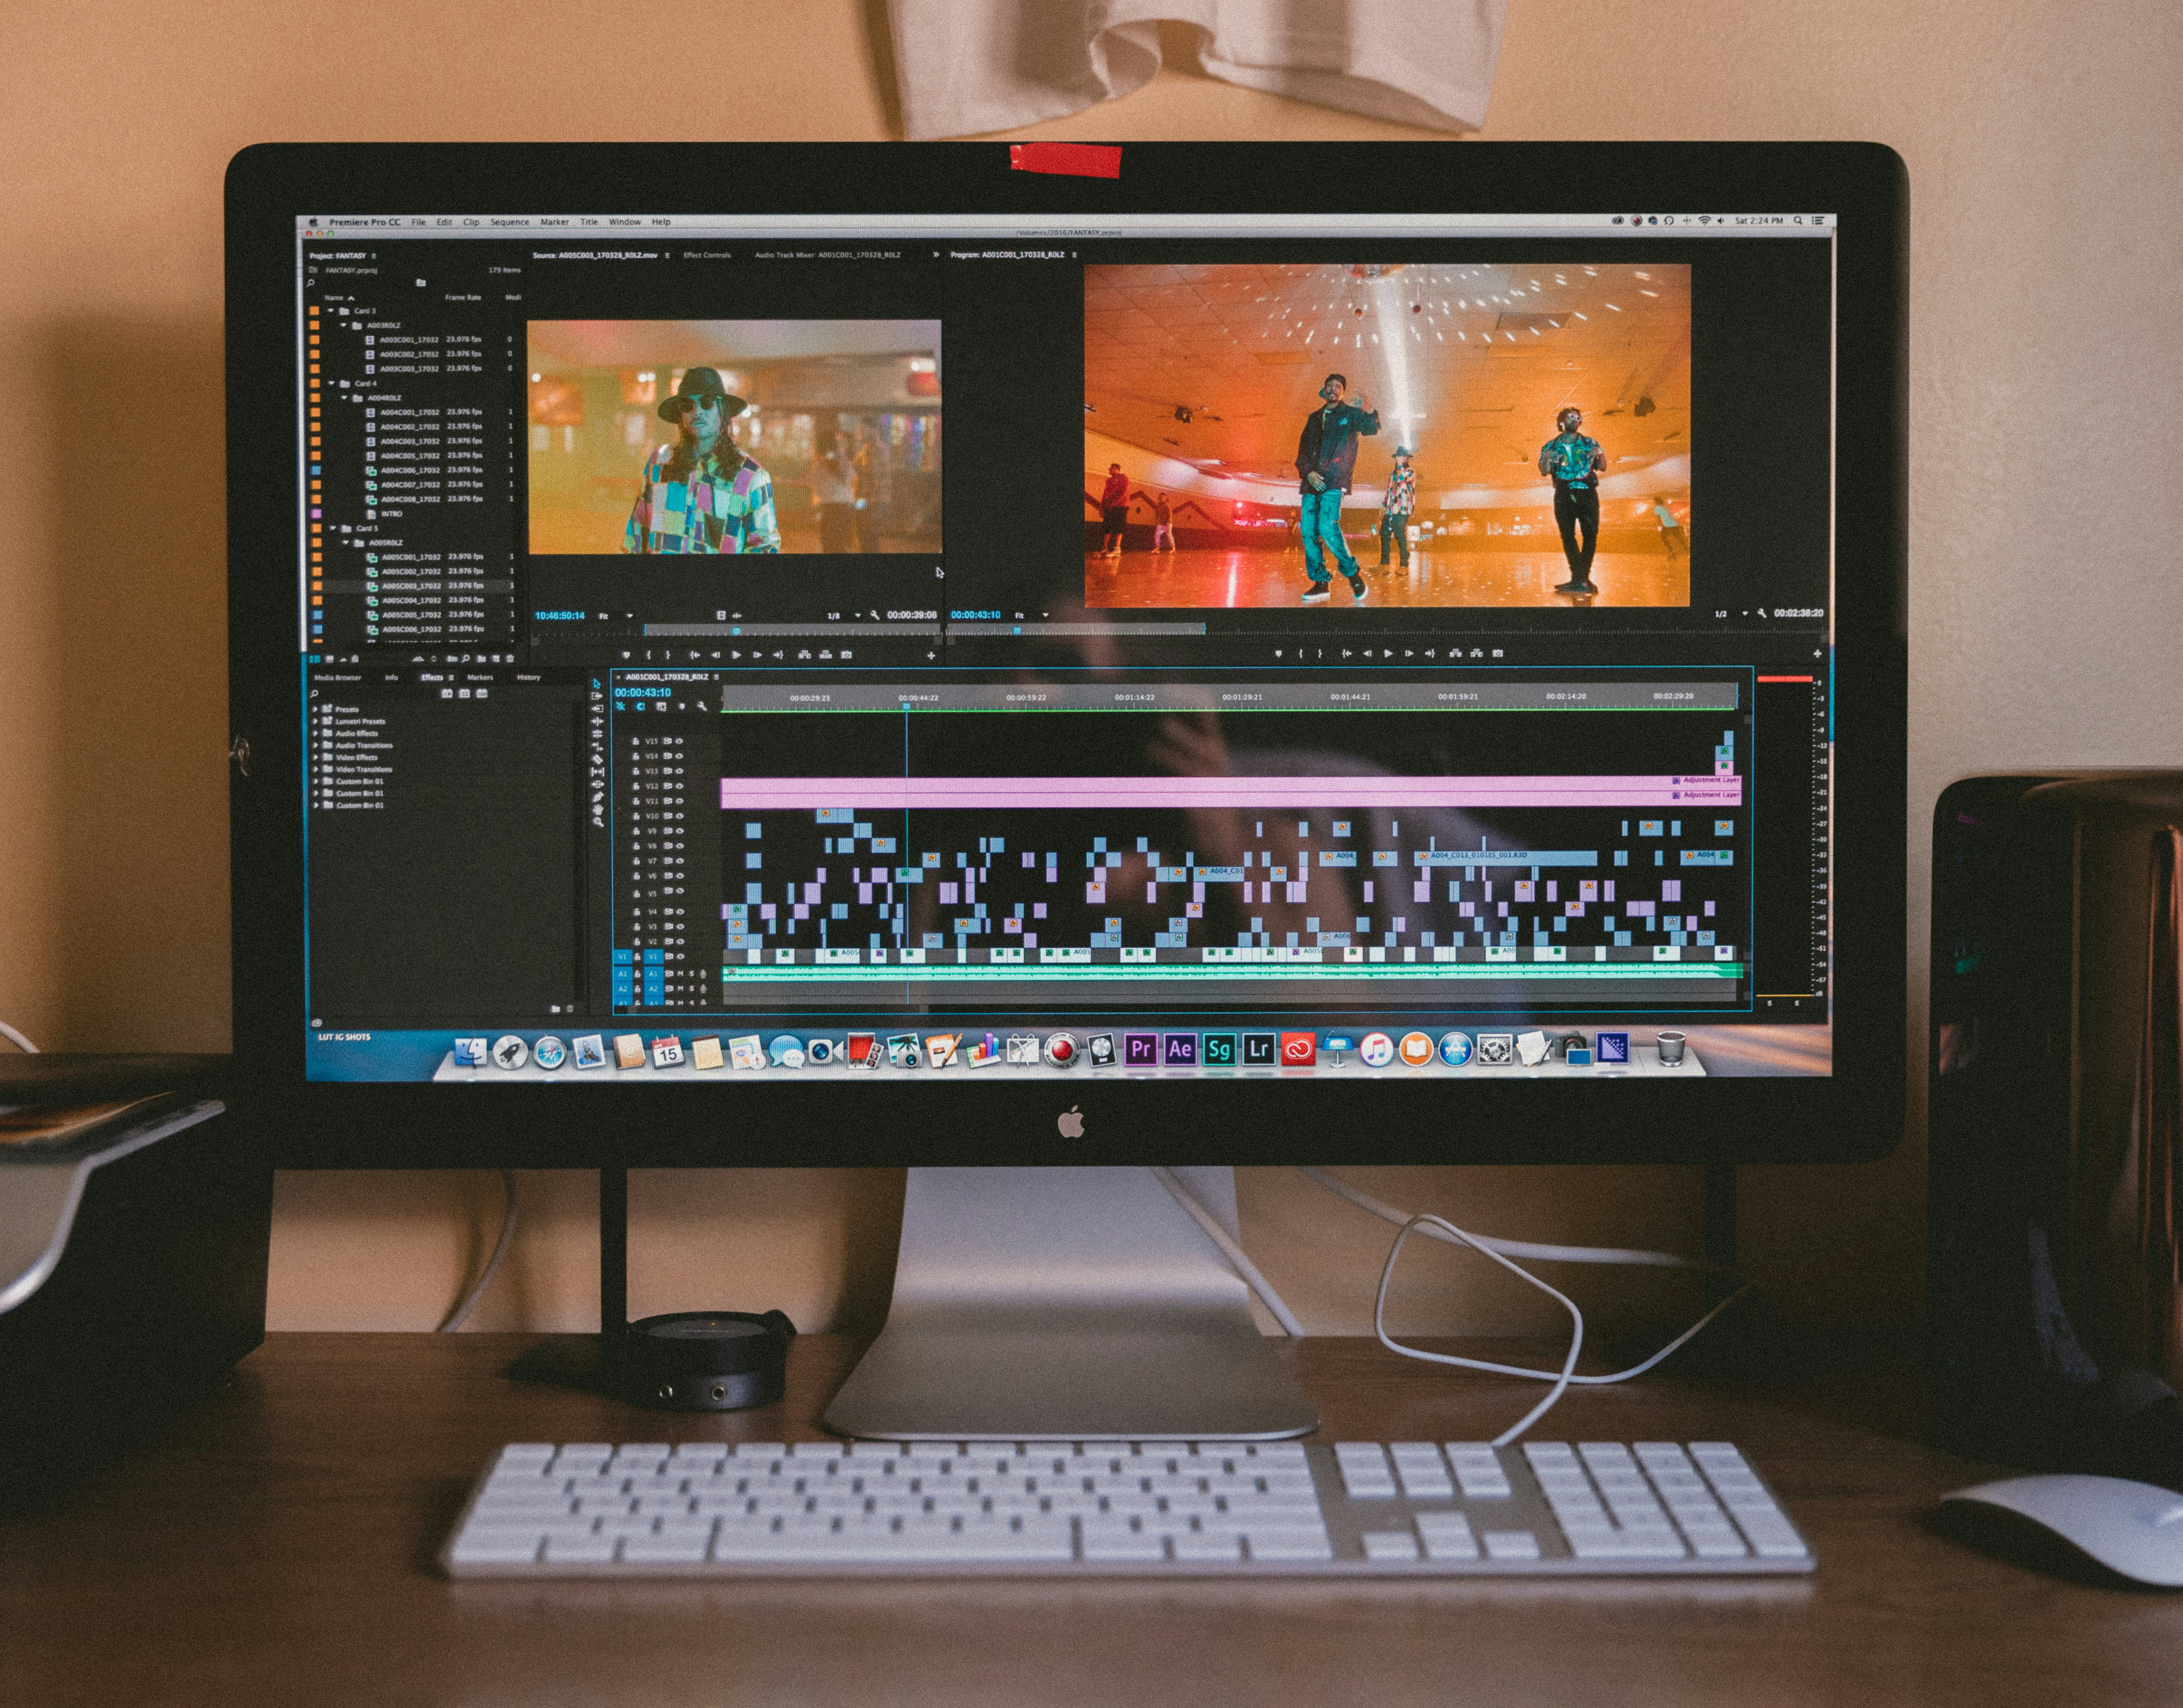2183x1708 pixels.
Task: Select the Slip tool
Action: click(x=598, y=772)
